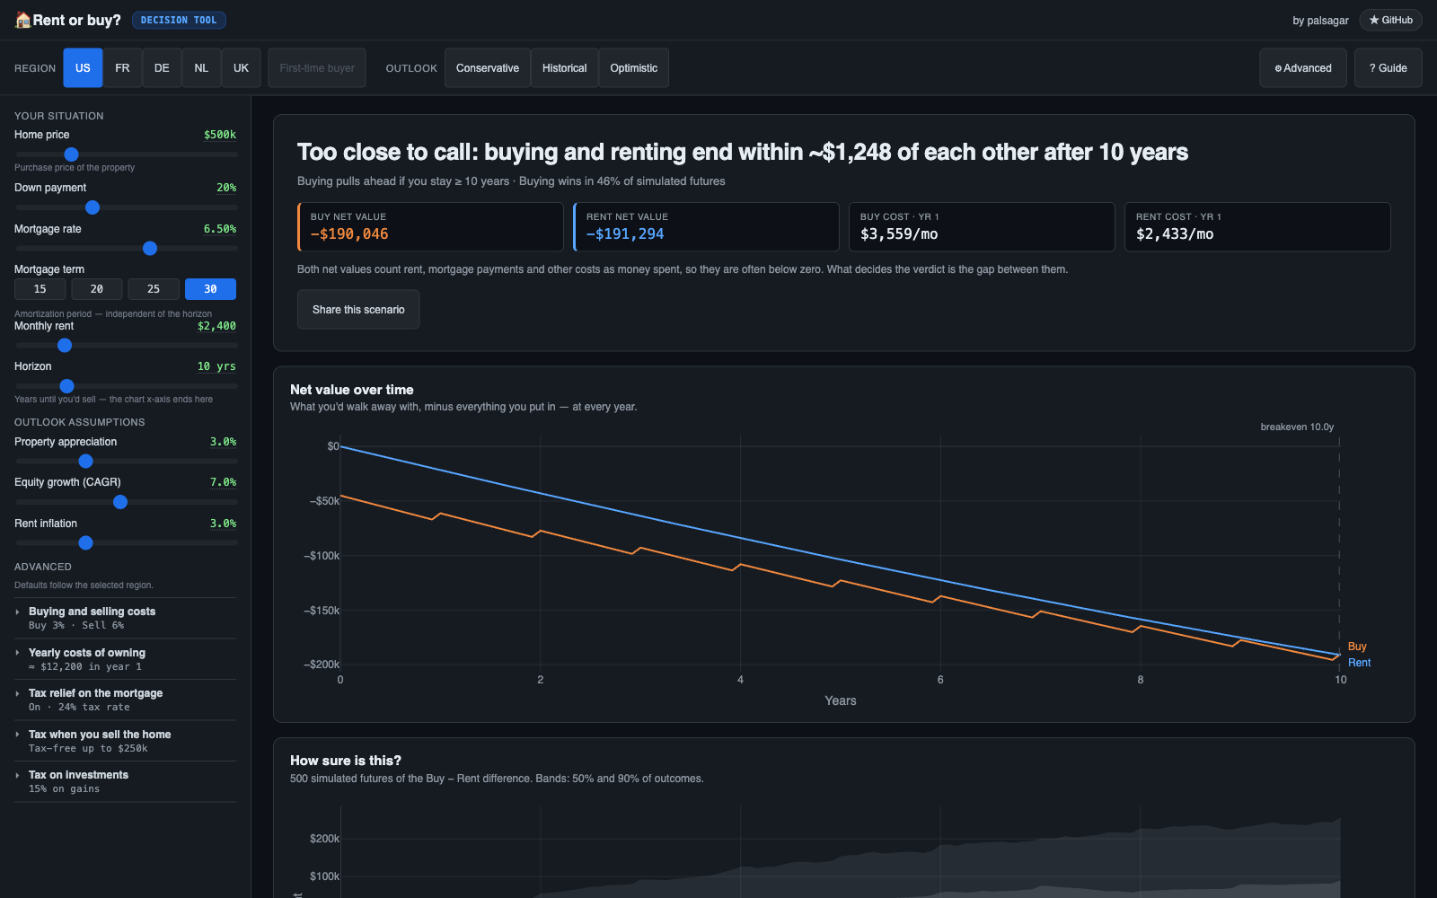Click the Rent Net Value card

(706, 226)
